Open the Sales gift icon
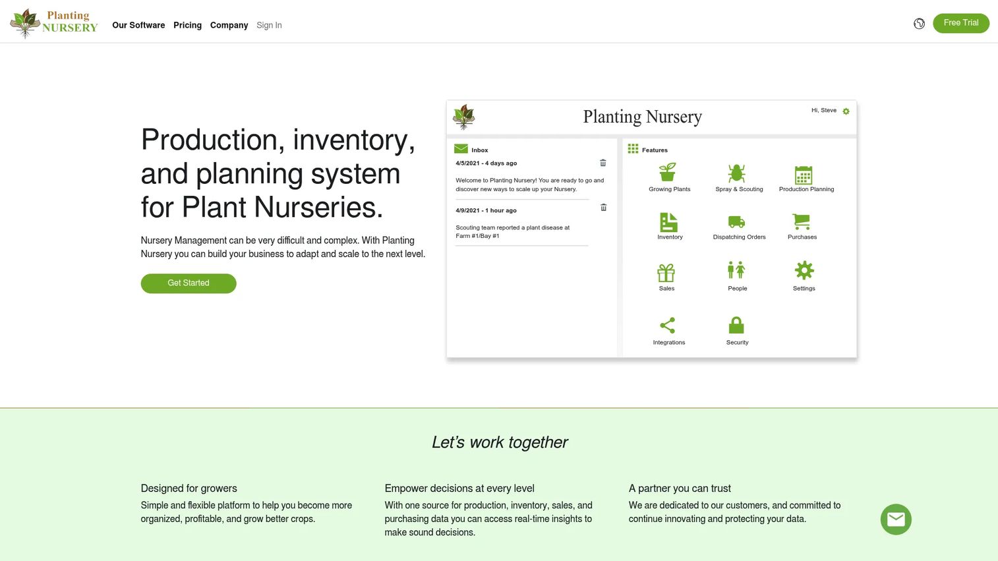Viewport: 998px width, 561px height. (x=666, y=272)
